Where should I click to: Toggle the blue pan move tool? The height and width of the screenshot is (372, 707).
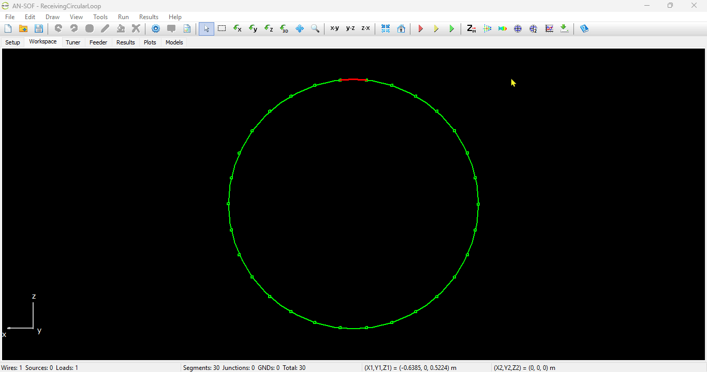(300, 29)
